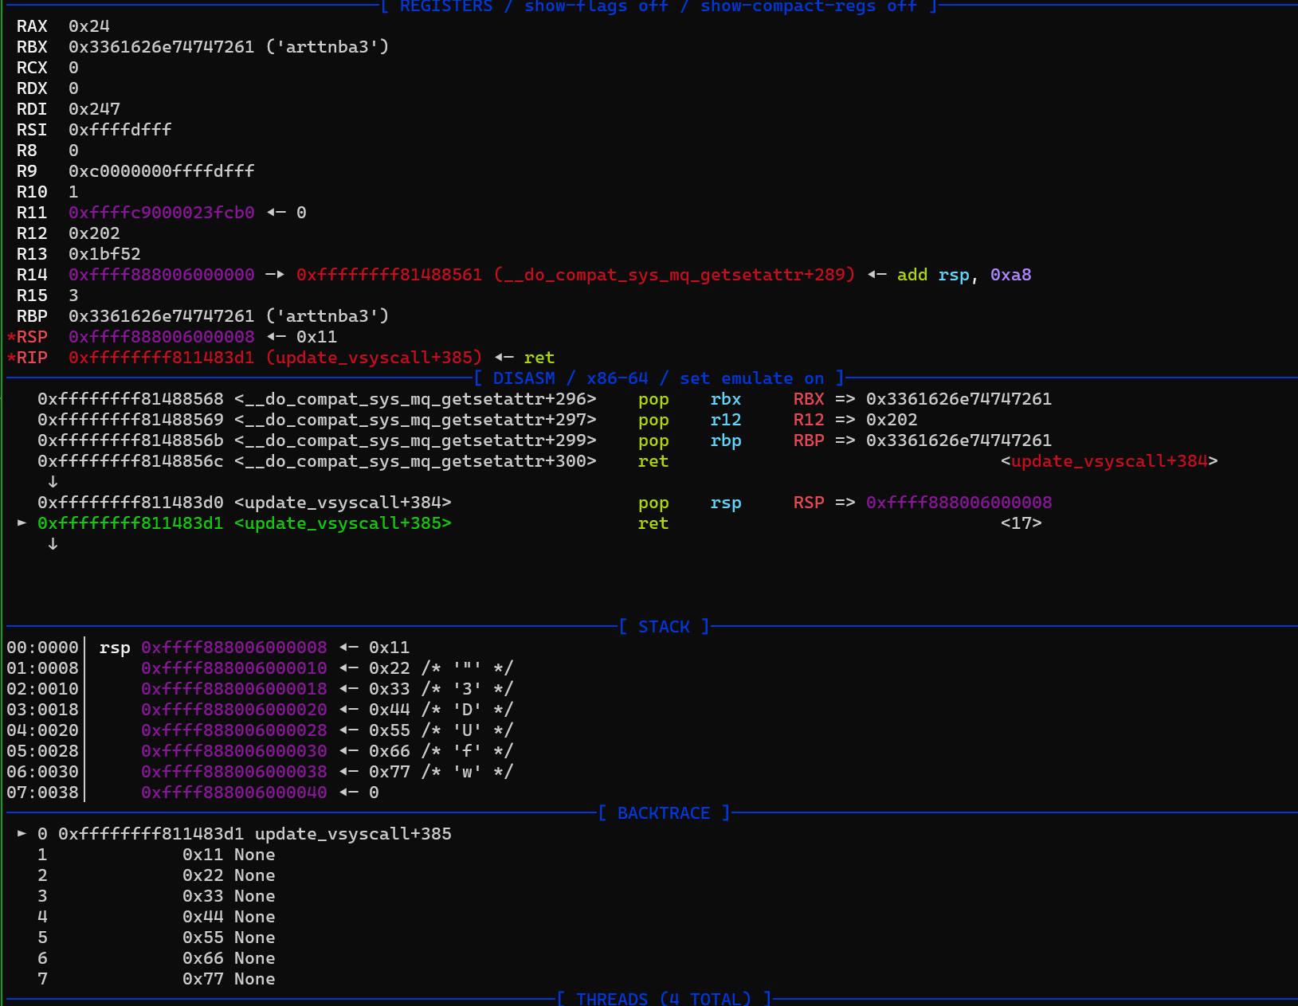Select the RAX register value 0x24

click(x=88, y=26)
